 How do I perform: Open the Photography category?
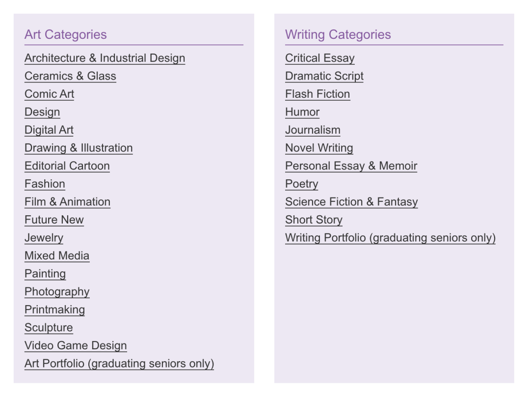coord(57,291)
